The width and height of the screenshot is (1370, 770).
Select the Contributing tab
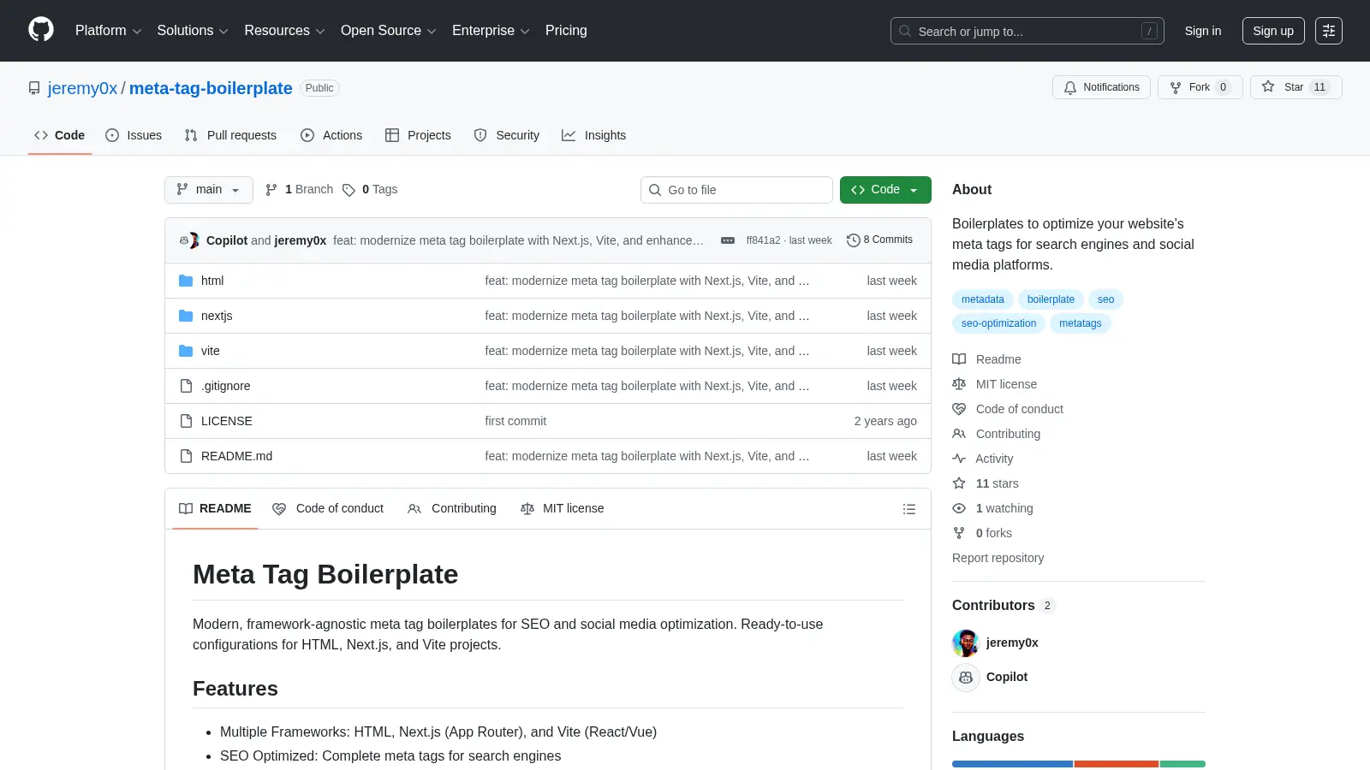452,509
